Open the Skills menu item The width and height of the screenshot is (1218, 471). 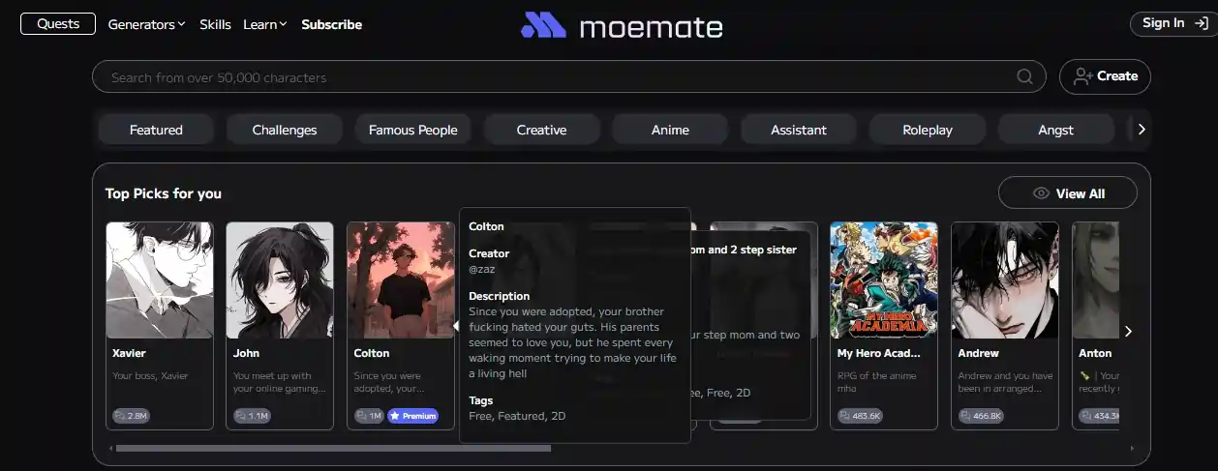215,24
